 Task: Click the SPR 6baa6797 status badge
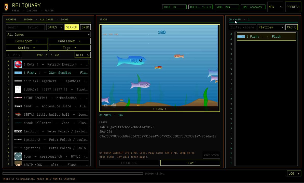pyautogui.click(x=253, y=7)
